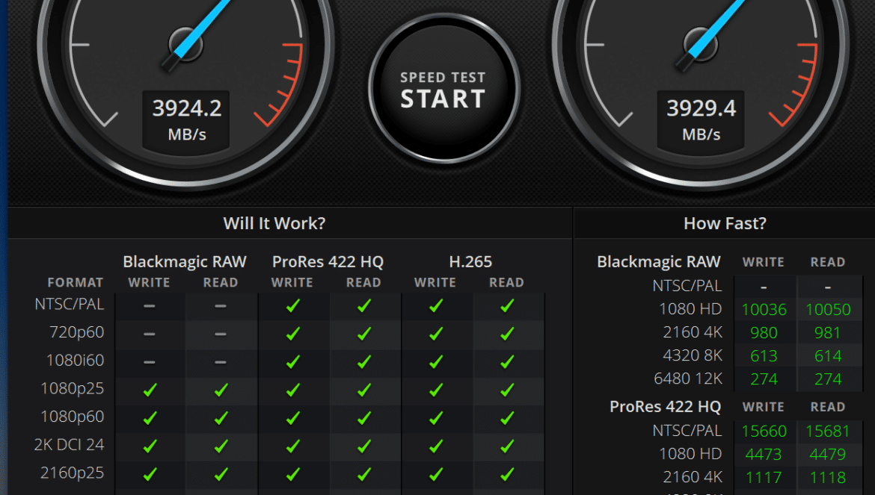Click the "274" write value for 6480 12K
The height and width of the screenshot is (495, 875).
[x=764, y=379]
